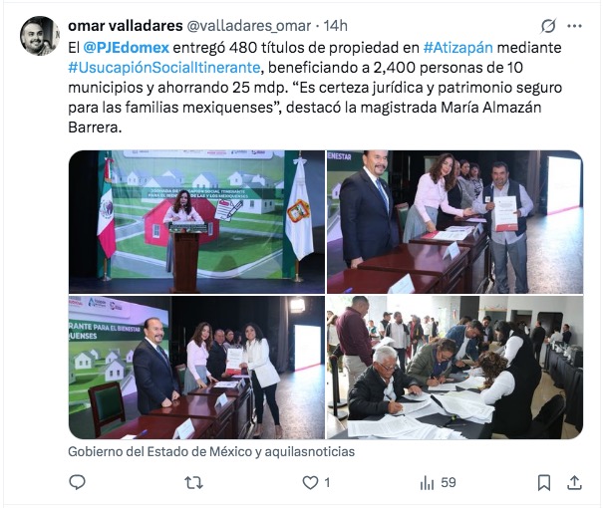603x508 pixels.
Task: Open the 14h timestamp link
Action: [335, 26]
